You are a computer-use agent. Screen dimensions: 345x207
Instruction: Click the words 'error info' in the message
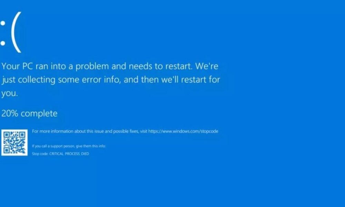(101, 80)
